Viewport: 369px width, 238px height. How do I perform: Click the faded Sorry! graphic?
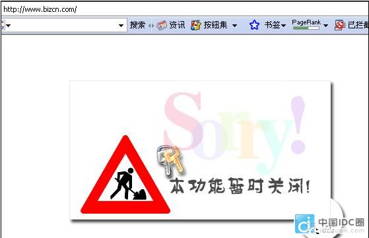click(x=235, y=132)
